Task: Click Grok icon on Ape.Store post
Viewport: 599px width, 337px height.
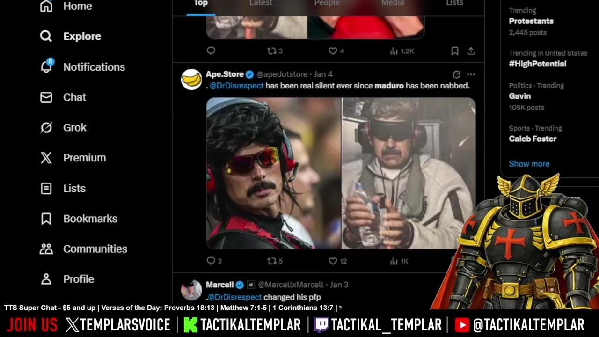Action: [x=457, y=74]
